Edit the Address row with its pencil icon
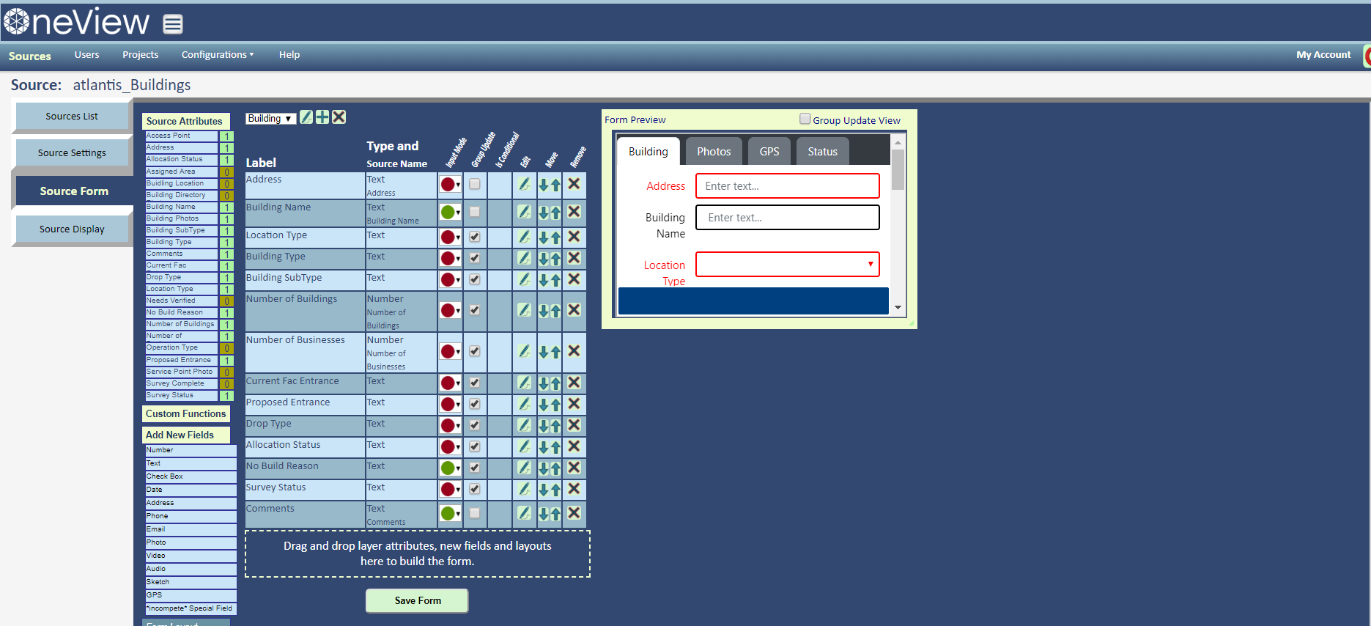The height and width of the screenshot is (626, 1371). pos(524,184)
